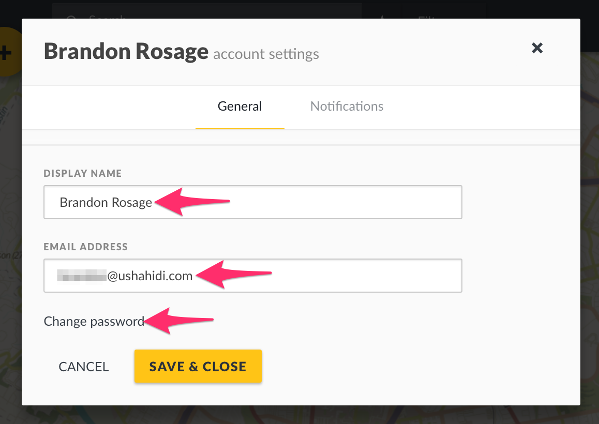Viewport: 599px width, 424px height.
Task: Click the Change password link
Action: 94,321
